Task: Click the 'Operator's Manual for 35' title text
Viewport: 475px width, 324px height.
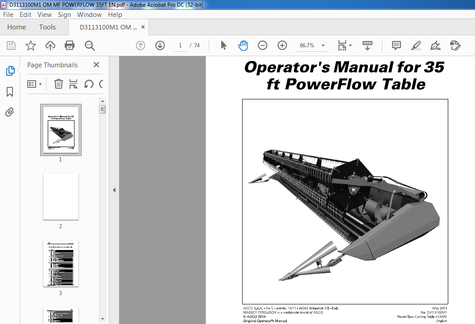Action: point(344,67)
